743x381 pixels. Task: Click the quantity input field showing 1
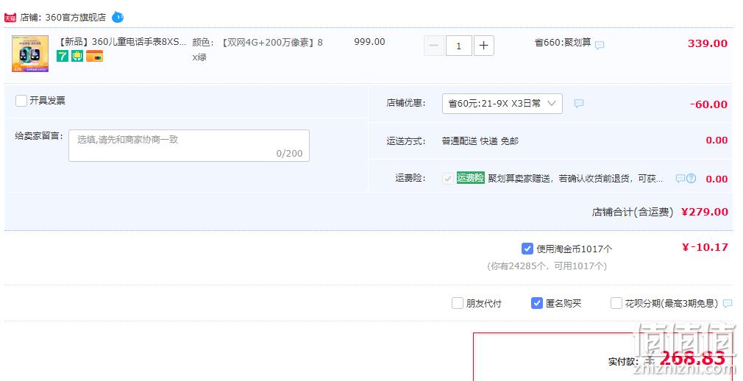(x=459, y=46)
